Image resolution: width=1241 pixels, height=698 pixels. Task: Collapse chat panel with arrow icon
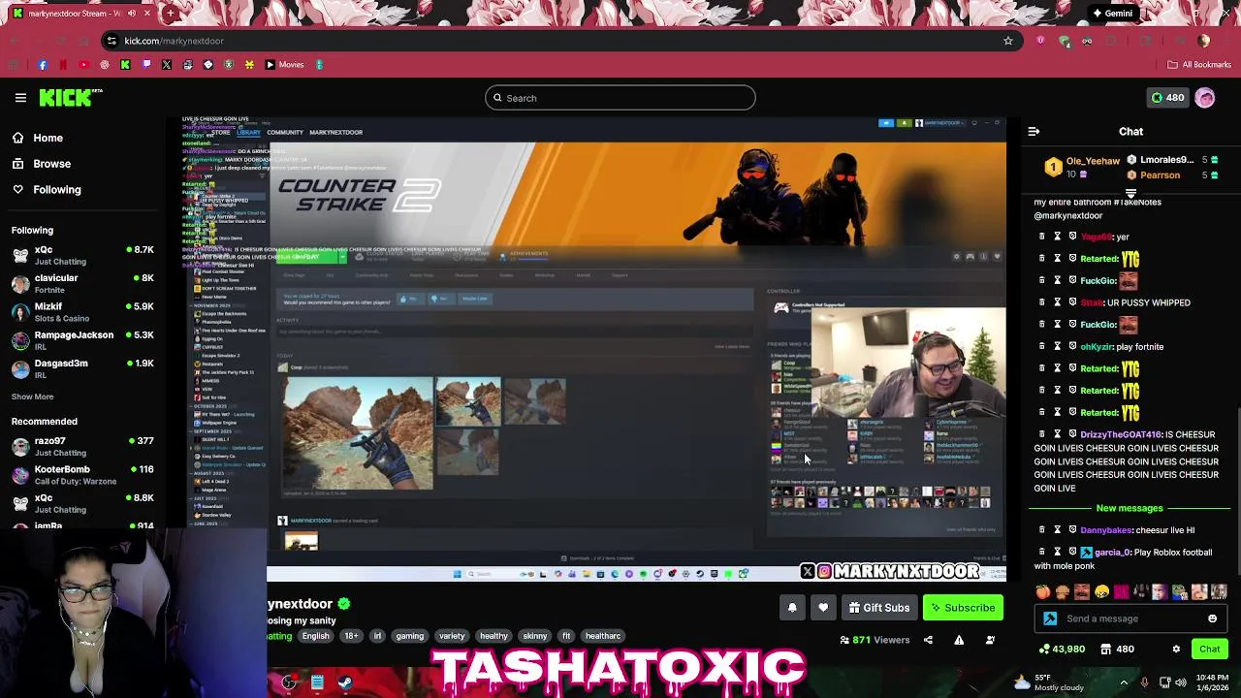[1034, 131]
